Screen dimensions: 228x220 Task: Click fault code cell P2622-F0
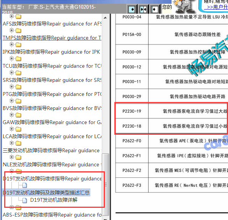click(x=132, y=141)
